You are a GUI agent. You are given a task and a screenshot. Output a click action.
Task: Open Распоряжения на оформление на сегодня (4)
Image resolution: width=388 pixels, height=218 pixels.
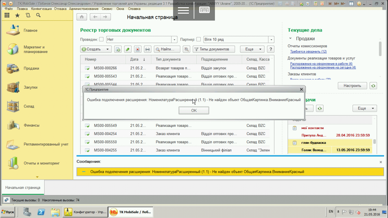(x=323, y=67)
